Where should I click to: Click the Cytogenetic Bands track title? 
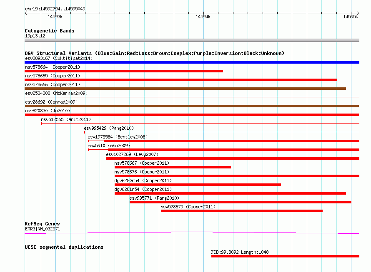click(50, 31)
